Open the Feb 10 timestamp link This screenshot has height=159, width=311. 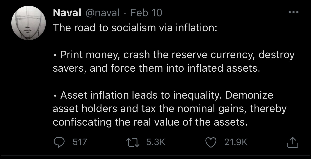click(146, 13)
